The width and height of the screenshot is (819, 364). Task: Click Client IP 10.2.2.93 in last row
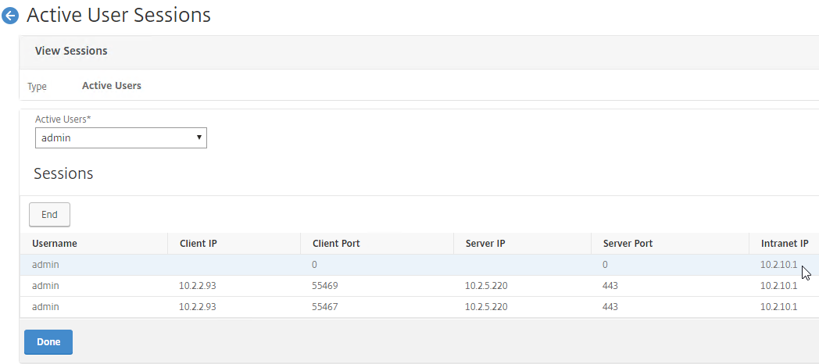(x=198, y=307)
